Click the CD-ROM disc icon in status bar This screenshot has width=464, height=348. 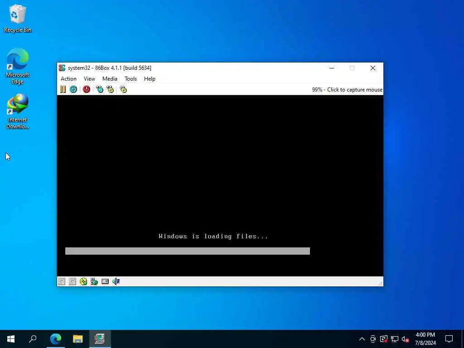coord(83,281)
